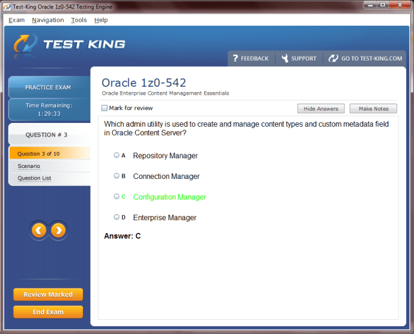Image resolution: width=414 pixels, height=334 pixels.
Task: Click the End Exam button
Action: pyautogui.click(x=48, y=312)
